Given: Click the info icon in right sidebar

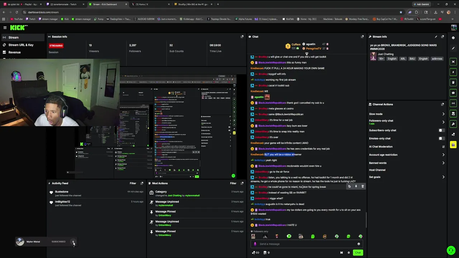Looking at the screenshot, I should pyautogui.click(x=453, y=38).
